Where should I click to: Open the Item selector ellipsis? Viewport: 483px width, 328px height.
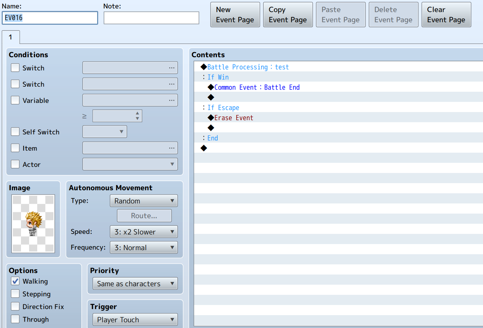coord(172,148)
